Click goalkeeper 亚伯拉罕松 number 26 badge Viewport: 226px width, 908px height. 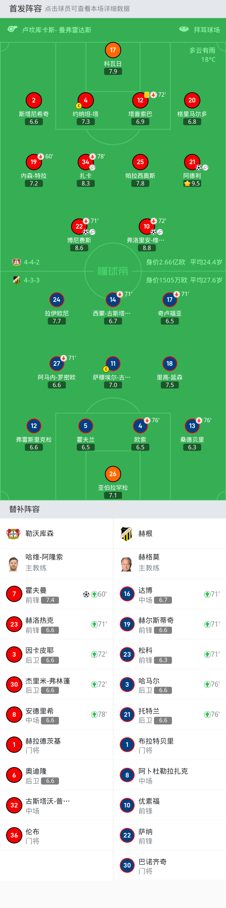pos(113,474)
